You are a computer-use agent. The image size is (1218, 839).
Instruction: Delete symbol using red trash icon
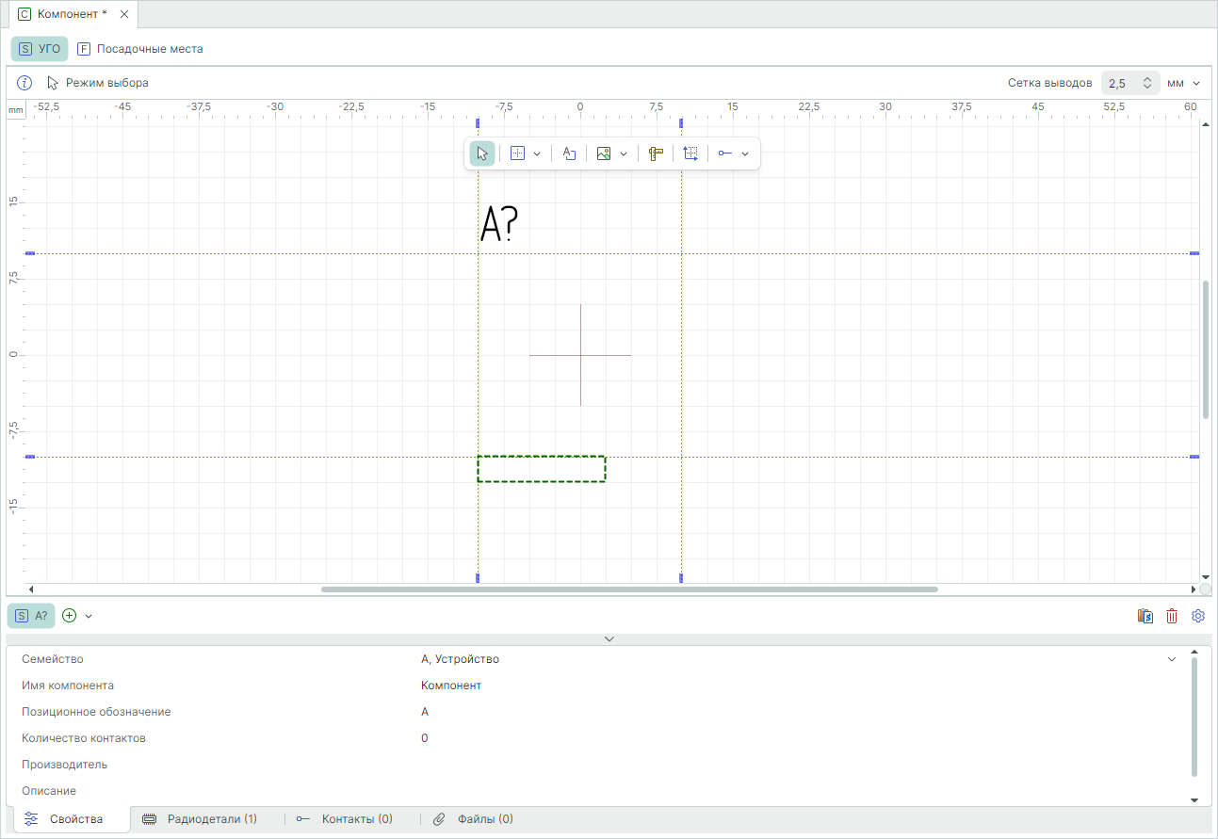coord(1172,616)
